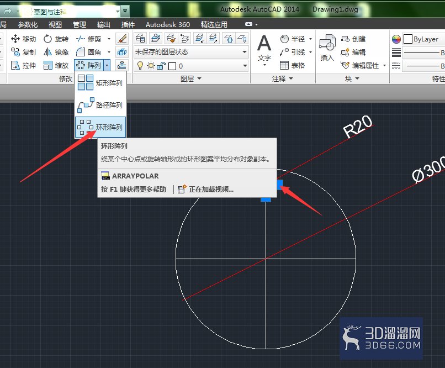Click the 创建 (Create) block button
Viewport: 445px width, 368px height.
point(353,39)
